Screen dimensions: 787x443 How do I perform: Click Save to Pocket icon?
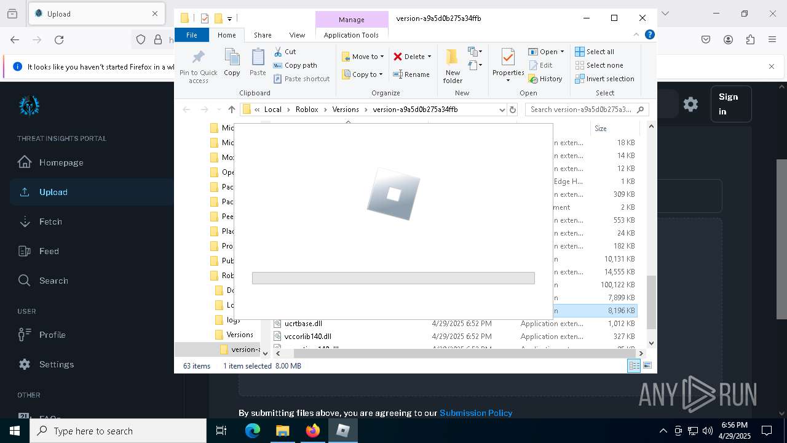pos(706,39)
